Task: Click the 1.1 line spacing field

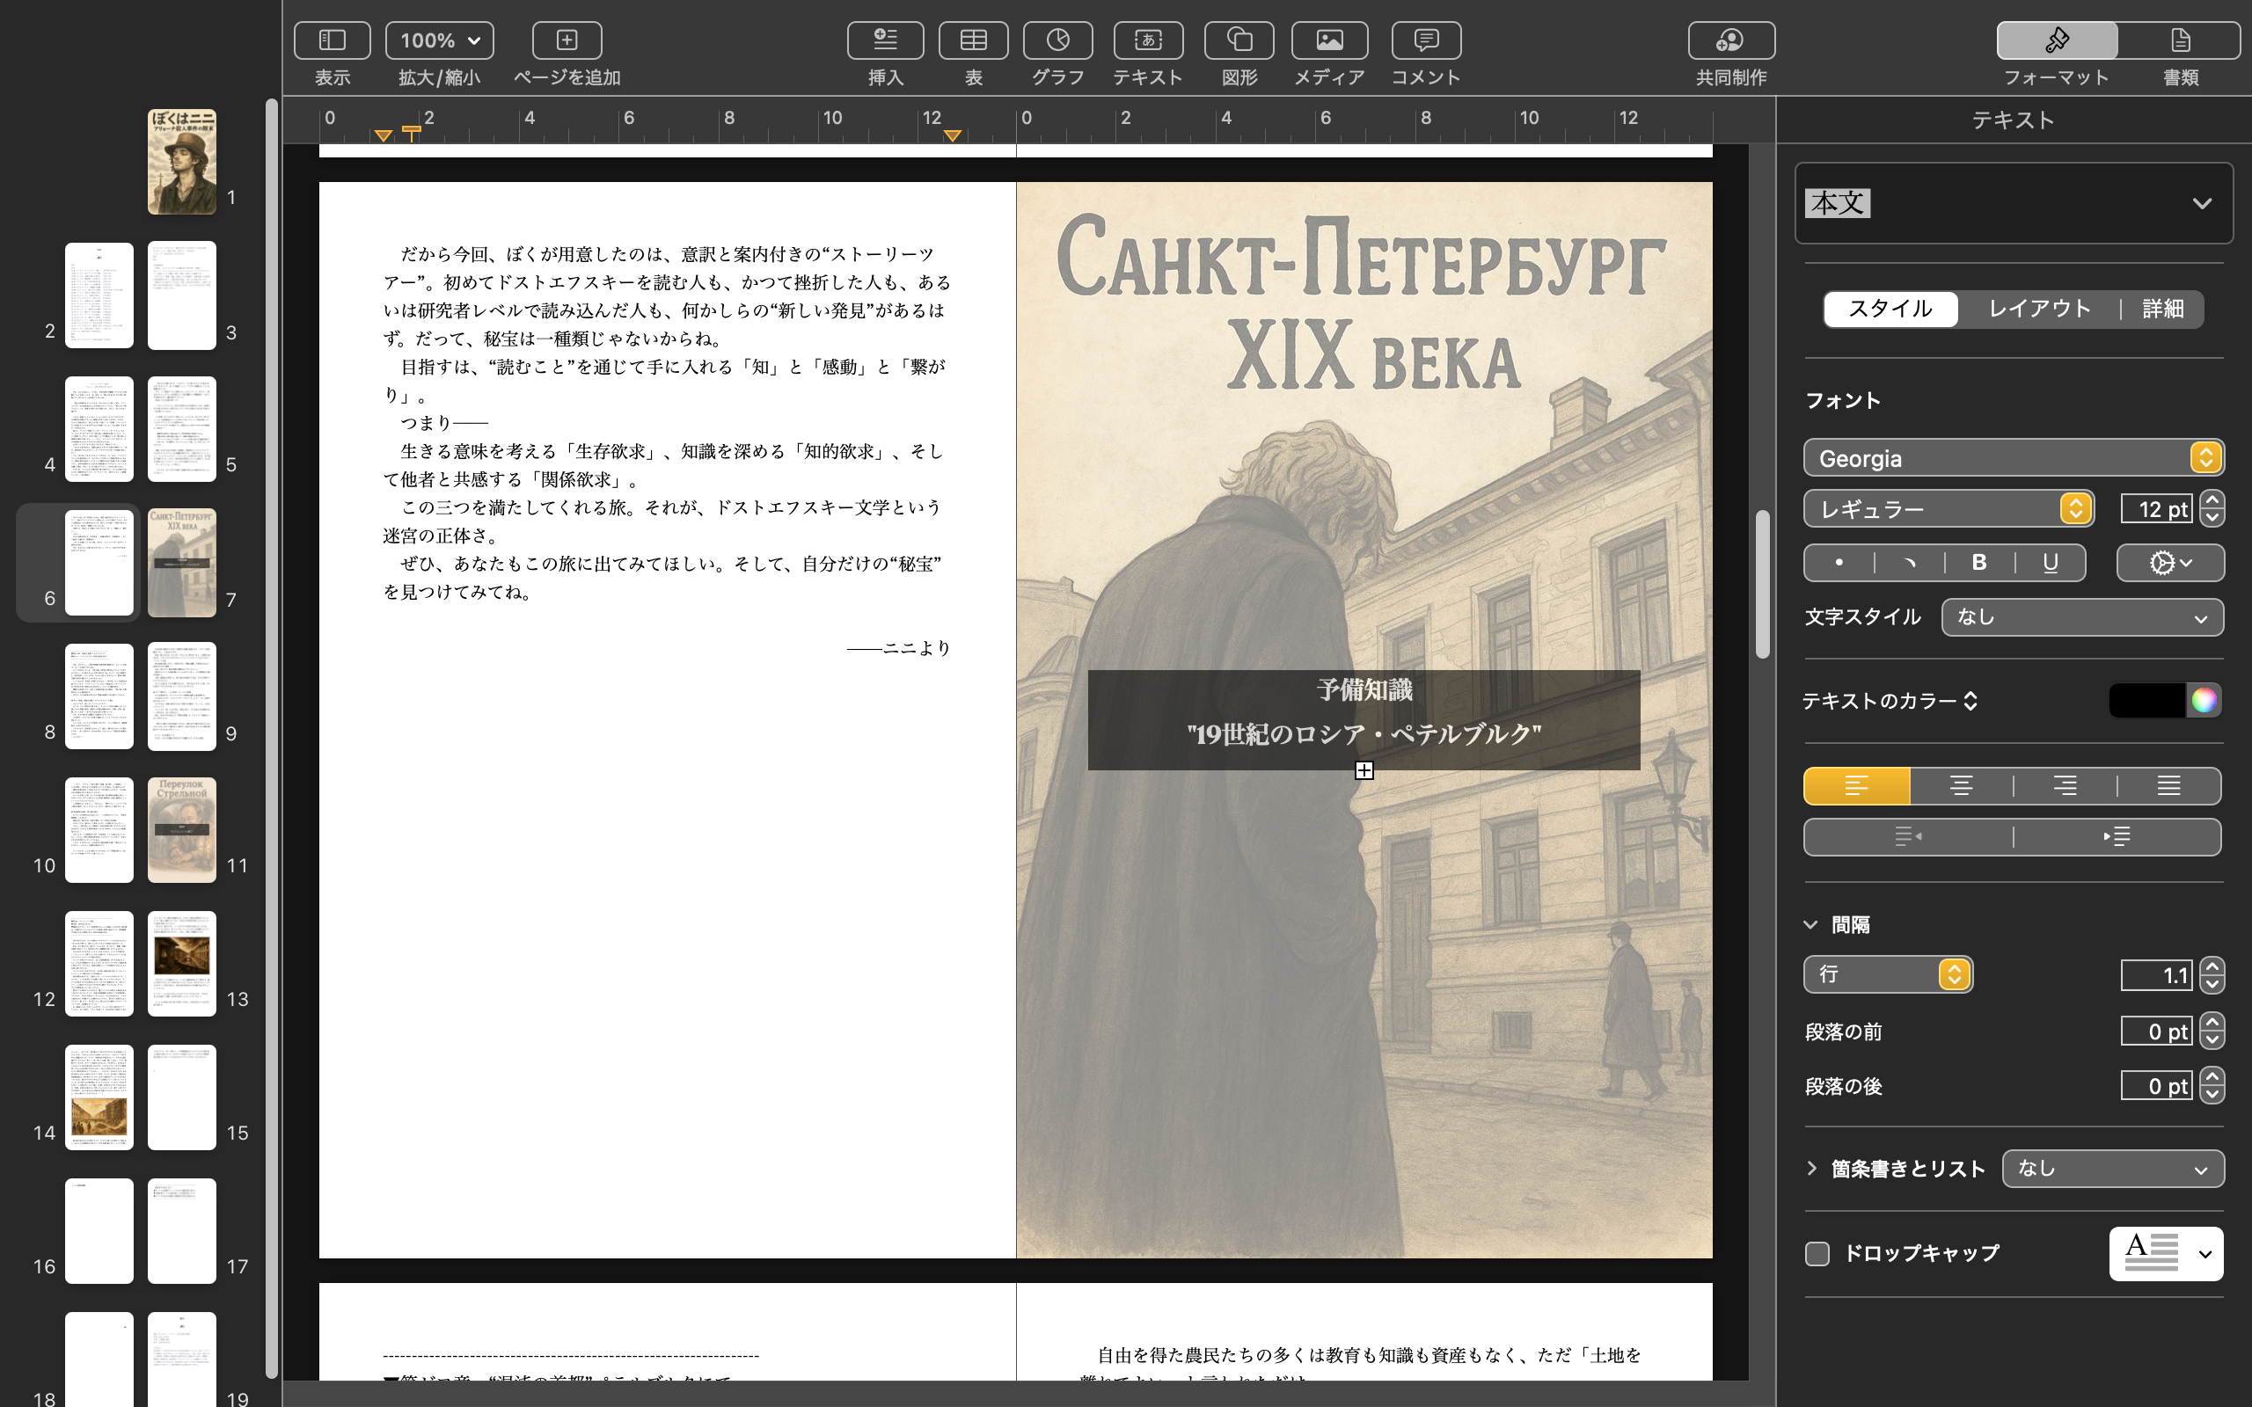Action: coord(2157,975)
